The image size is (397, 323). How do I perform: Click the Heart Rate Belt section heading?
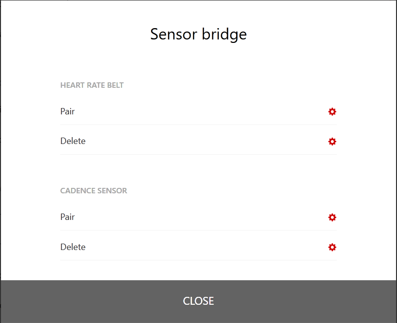92,85
